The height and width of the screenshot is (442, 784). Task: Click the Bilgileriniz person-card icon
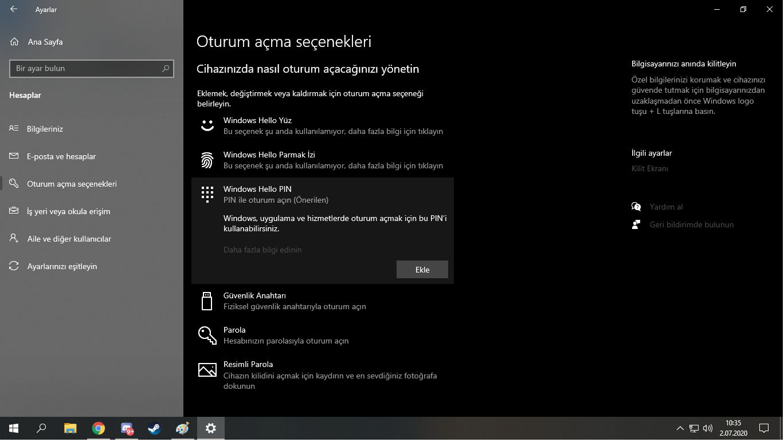(x=14, y=129)
